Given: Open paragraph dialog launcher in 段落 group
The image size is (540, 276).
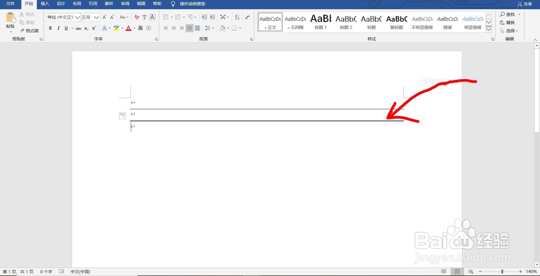Looking at the screenshot, I should pos(251,39).
